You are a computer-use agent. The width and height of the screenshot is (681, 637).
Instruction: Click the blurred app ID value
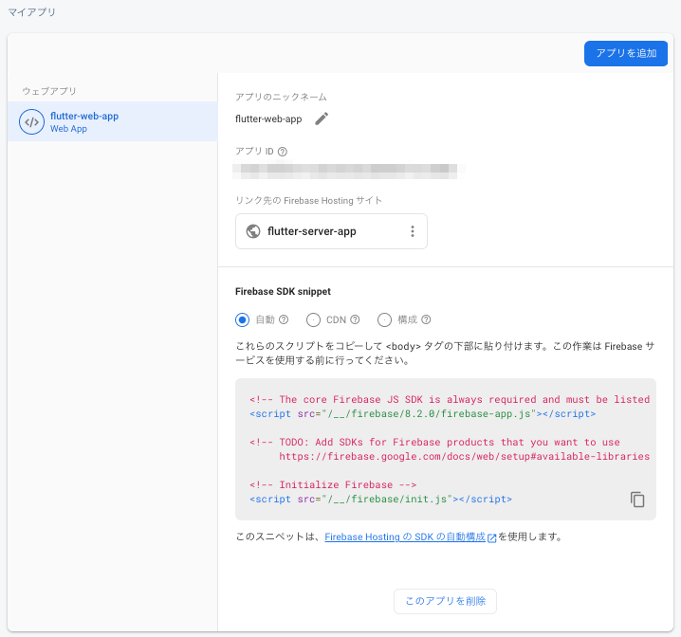[x=345, y=172]
